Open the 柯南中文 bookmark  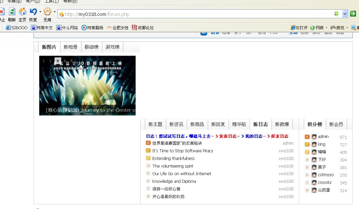(x=42, y=28)
